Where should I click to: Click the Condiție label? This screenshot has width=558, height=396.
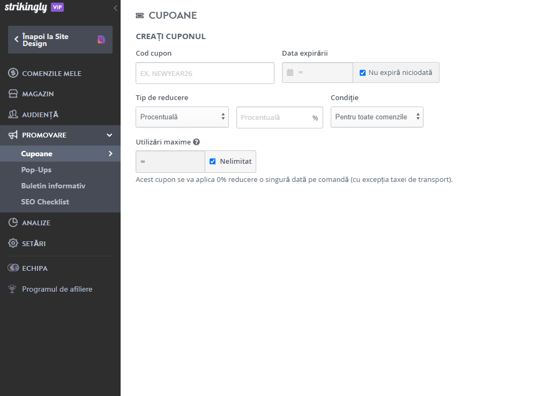coord(345,98)
